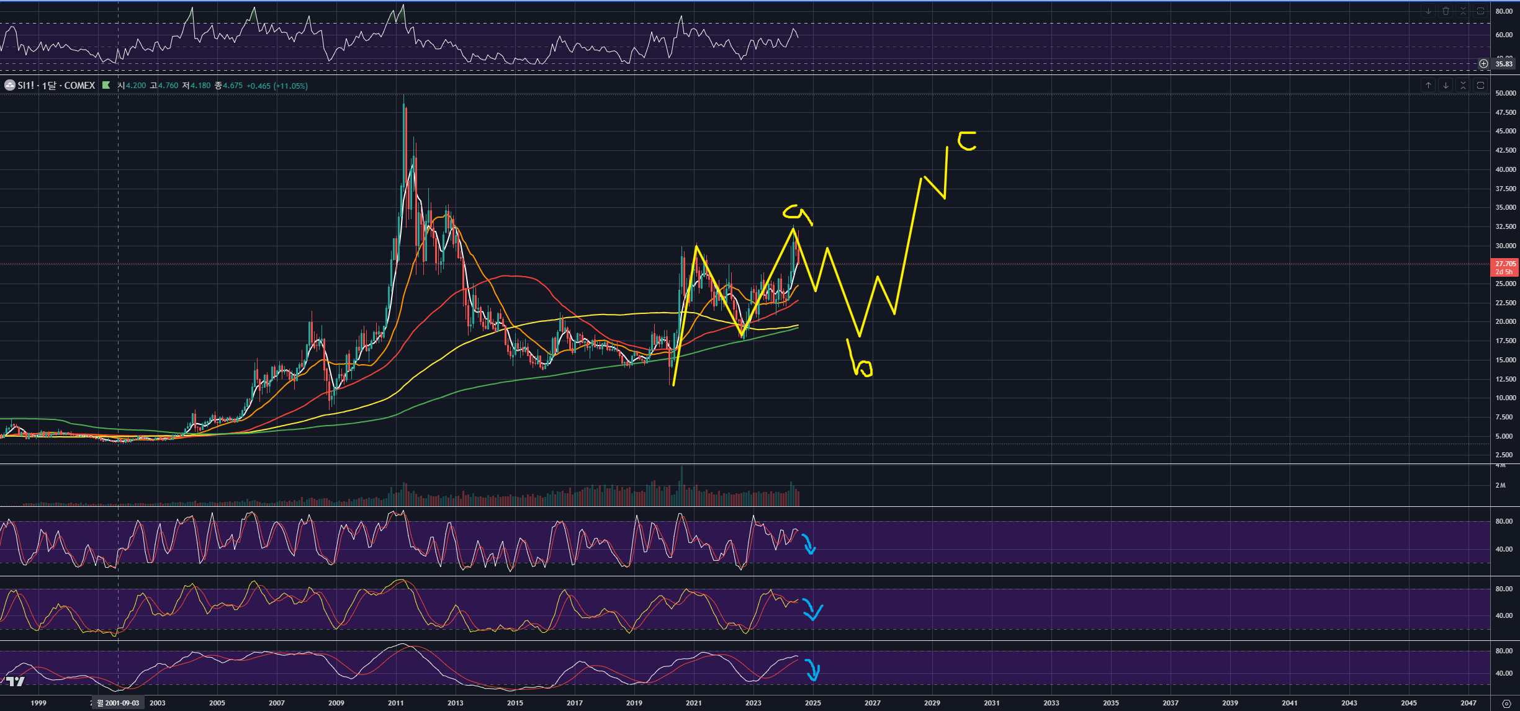Collapse the top indicator pane
This screenshot has height=711, width=1520.
point(1463,11)
